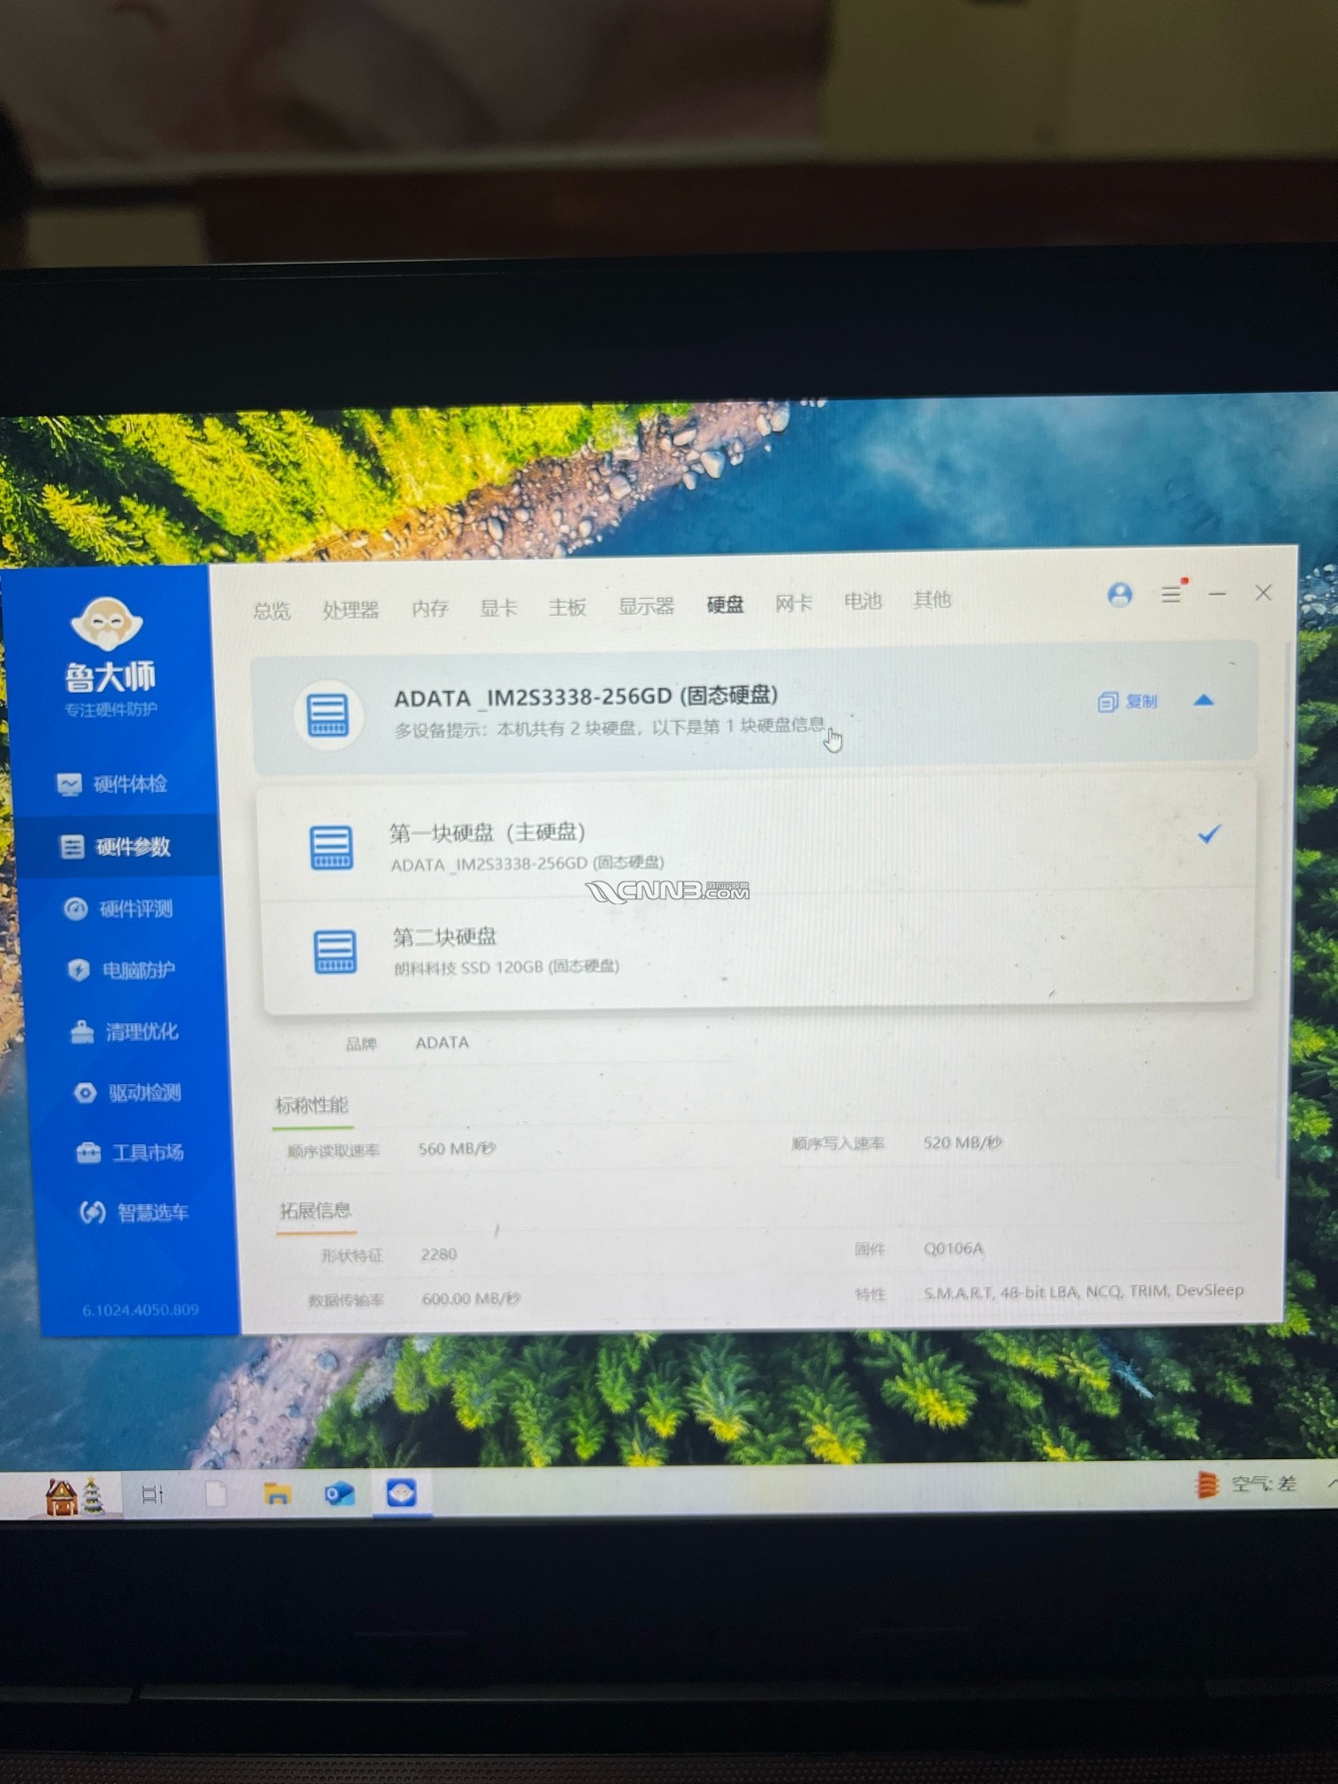
Task: Switch to the 电池 tab
Action: tap(863, 602)
